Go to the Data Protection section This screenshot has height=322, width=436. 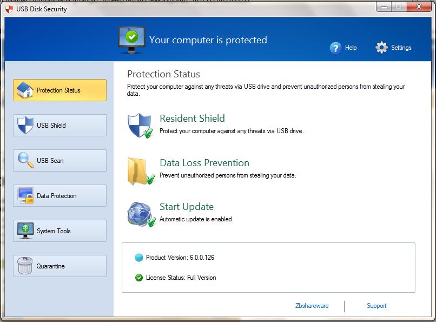(x=60, y=196)
